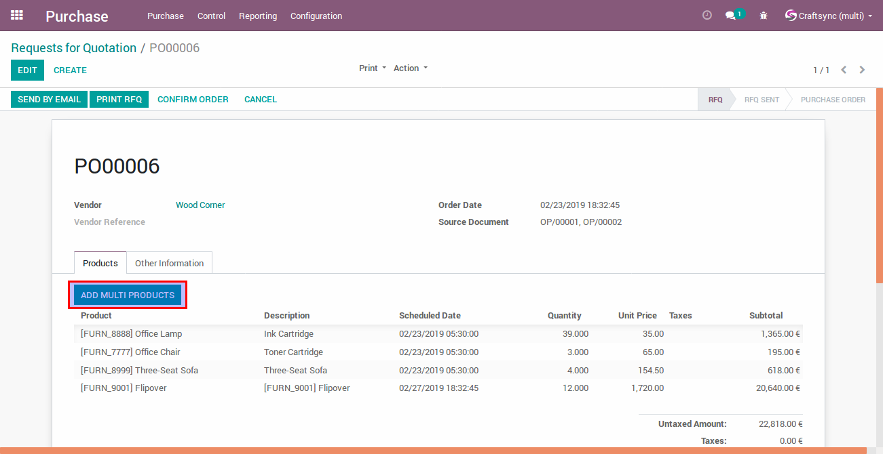
Task: Open the Office Lamp product line
Action: pyautogui.click(x=131, y=333)
